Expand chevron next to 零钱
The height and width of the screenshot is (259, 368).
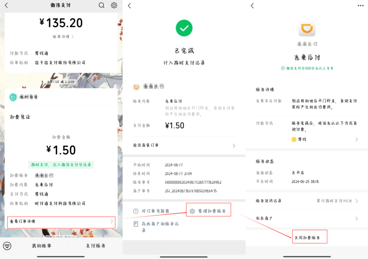(356, 139)
